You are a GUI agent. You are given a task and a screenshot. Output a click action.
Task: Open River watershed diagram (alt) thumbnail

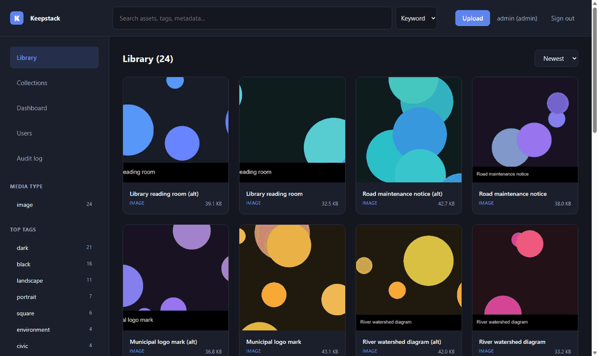[x=409, y=277]
